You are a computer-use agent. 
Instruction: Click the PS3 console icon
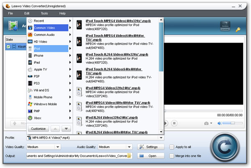click(30, 83)
